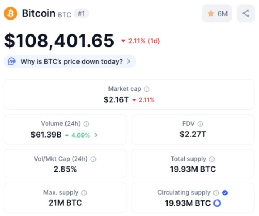
Task: Expand the Volume (24h) details chevron
Action: click(96, 135)
